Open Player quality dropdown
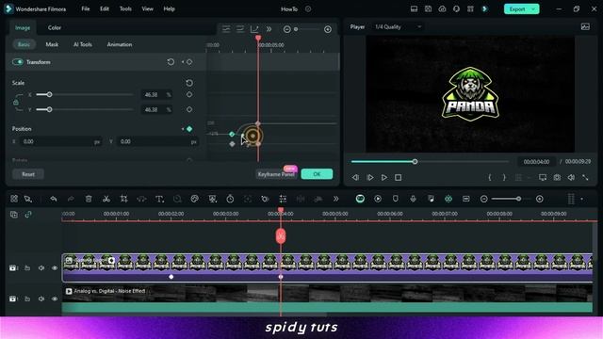Viewport: 603px width, 339px height. pyautogui.click(x=398, y=27)
